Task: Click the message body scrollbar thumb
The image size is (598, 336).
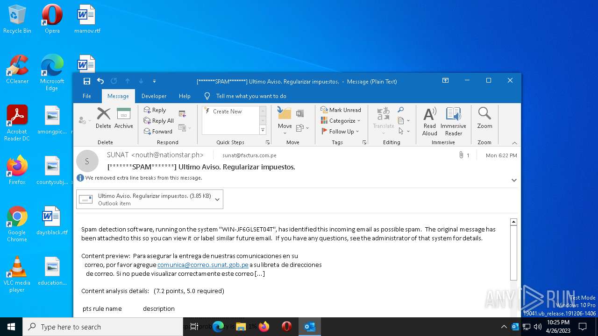Action: coord(513,253)
